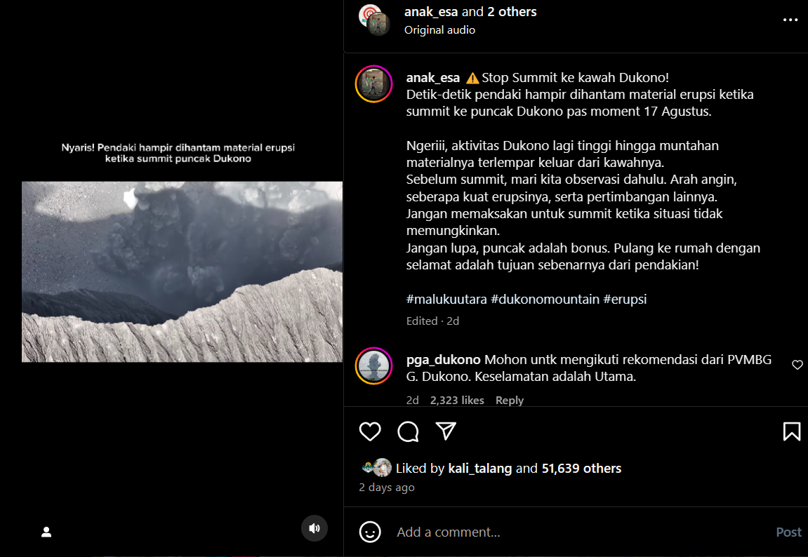Screen dimensions: 808x557
Task: Open the emoji picker in the comment box
Action: tap(369, 532)
